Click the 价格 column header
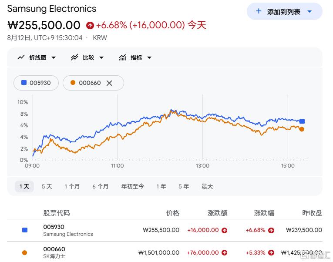This screenshot has height=262, width=333. coord(173,213)
